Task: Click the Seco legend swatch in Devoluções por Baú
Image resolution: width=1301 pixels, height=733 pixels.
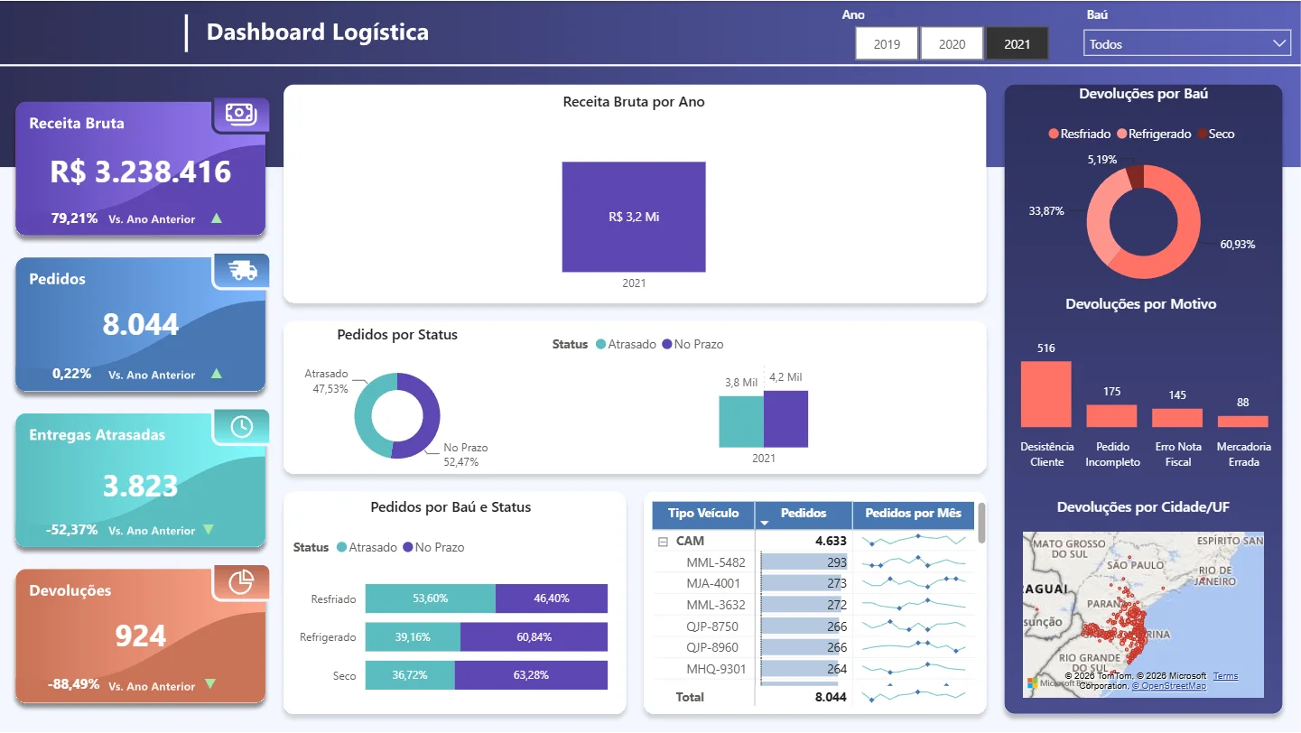Action: pos(1202,134)
